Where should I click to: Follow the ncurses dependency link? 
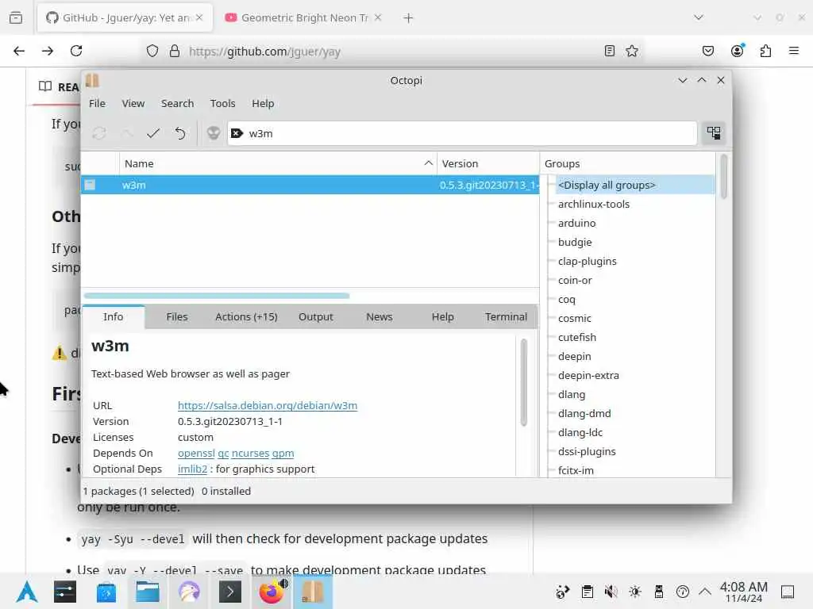(250, 453)
